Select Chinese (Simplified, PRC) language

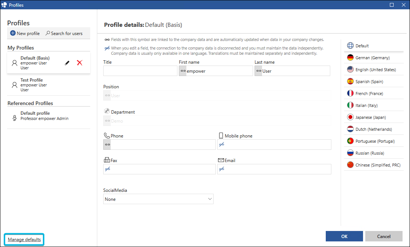point(374,165)
